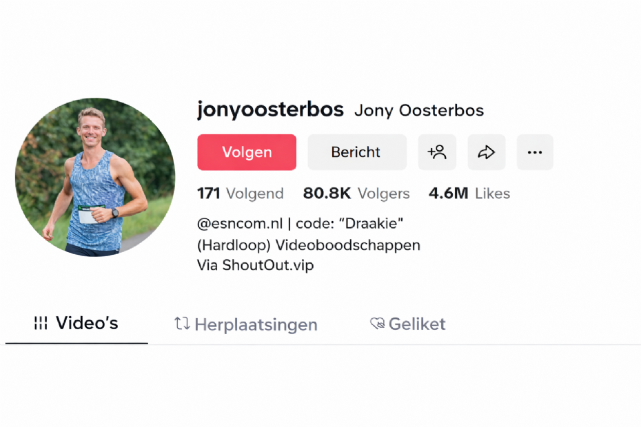Open the three-dot more options menu
This screenshot has height=427, width=641.
[x=535, y=152]
